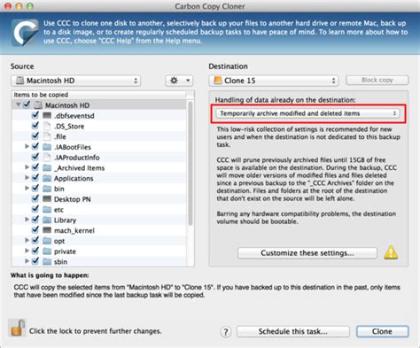Click the orange Clone 15 disk icon
The height and width of the screenshot is (348, 420).
click(218, 80)
